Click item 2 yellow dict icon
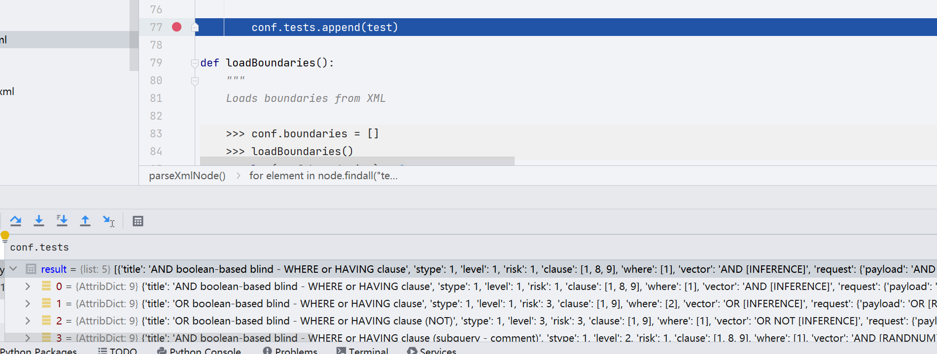Image resolution: width=937 pixels, height=354 pixels. tap(46, 321)
